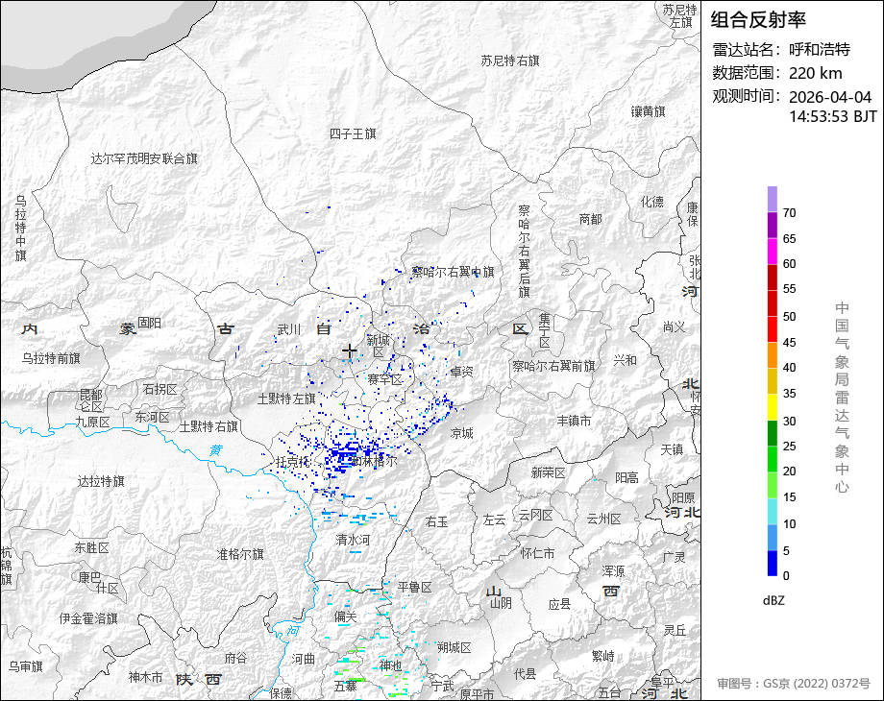Click the 府谷 map label
The width and height of the screenshot is (884, 701).
pos(235,658)
